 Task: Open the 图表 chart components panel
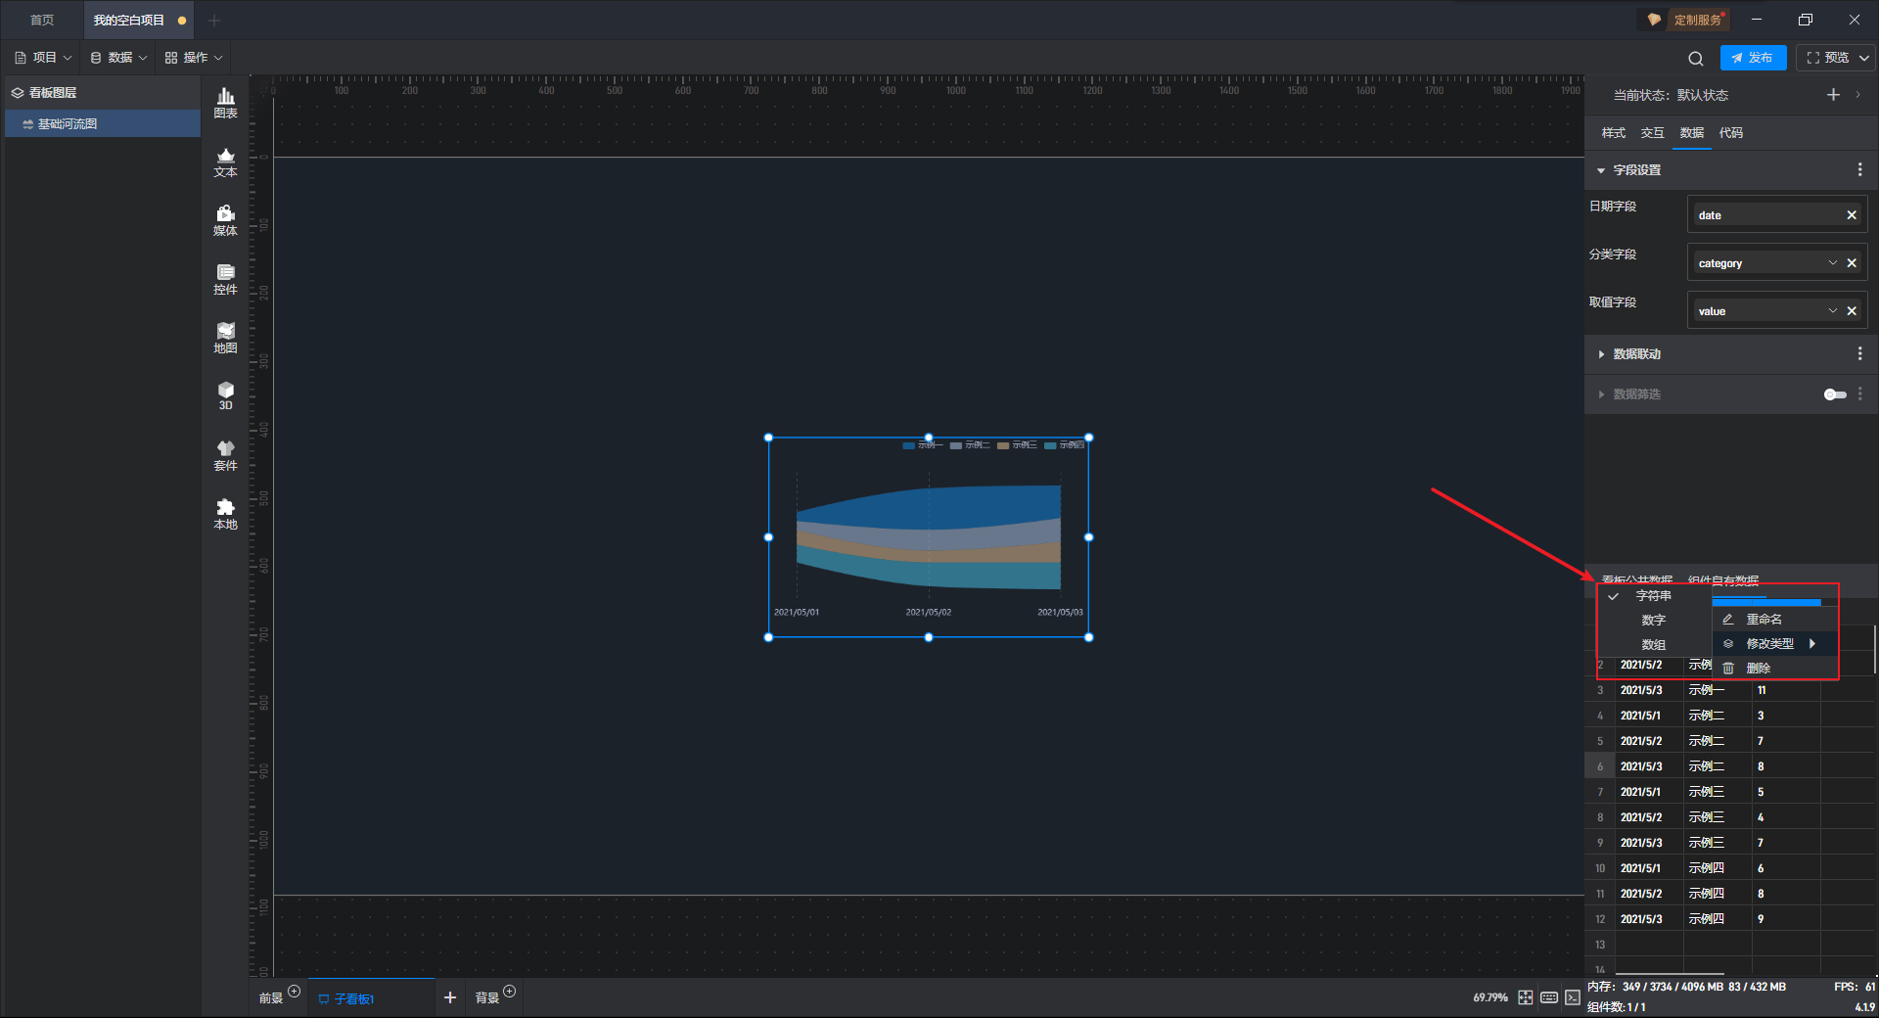tap(225, 103)
